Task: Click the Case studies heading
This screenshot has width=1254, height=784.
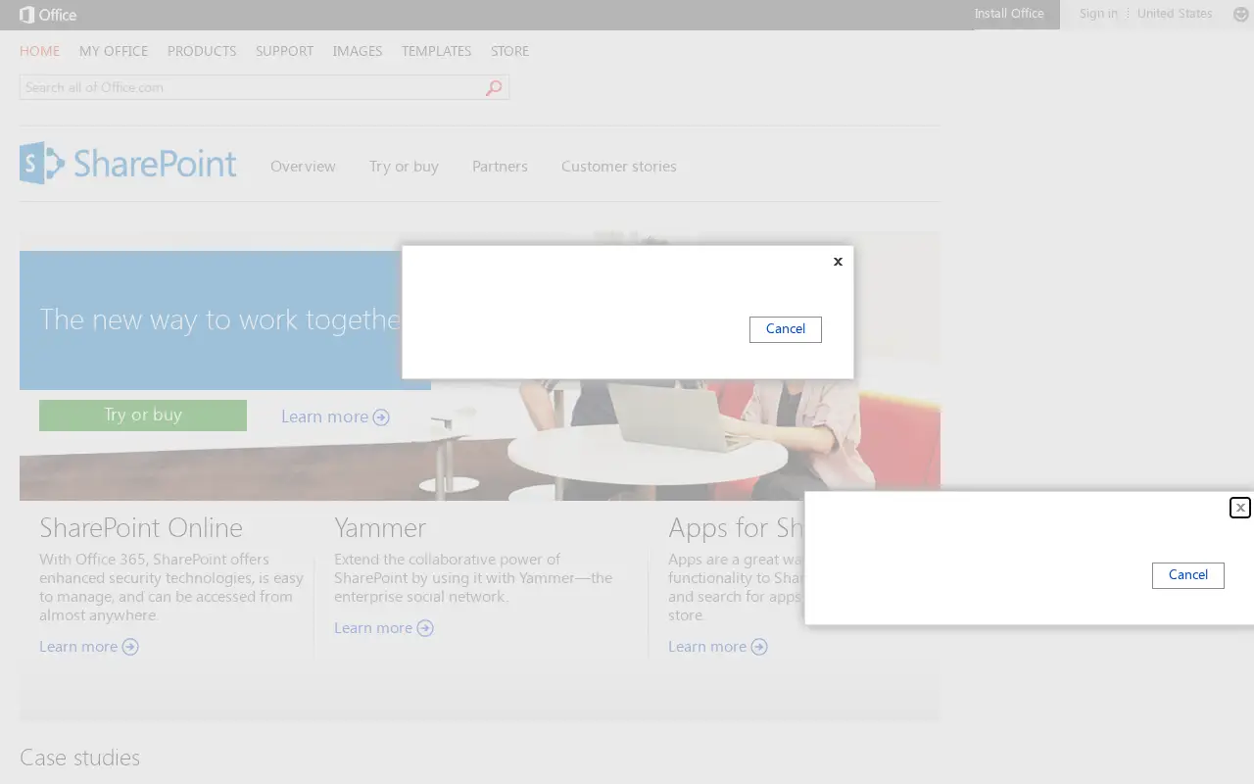Action: [x=79, y=758]
